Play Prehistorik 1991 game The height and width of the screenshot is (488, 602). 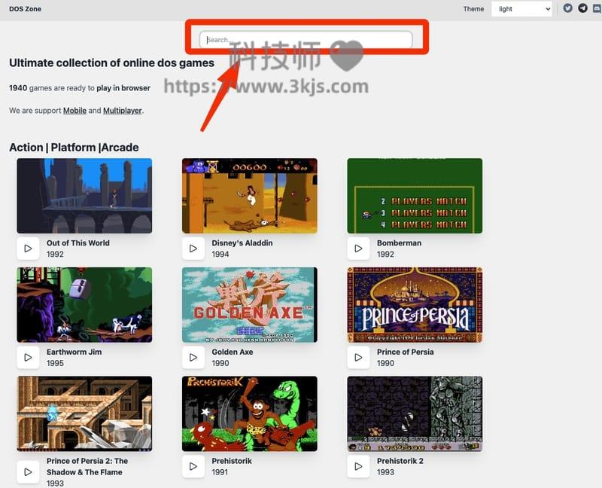click(x=193, y=466)
